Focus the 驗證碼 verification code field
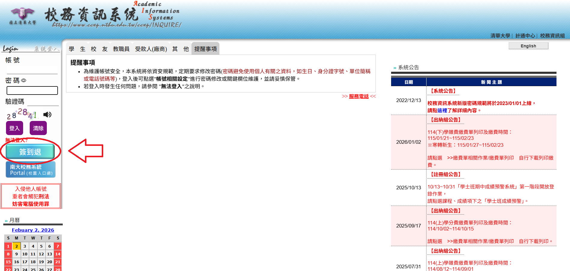The width and height of the screenshot is (570, 271). point(43,102)
